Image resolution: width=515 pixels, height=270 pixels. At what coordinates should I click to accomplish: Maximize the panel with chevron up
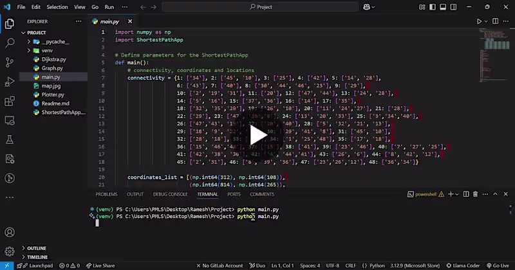495,194
